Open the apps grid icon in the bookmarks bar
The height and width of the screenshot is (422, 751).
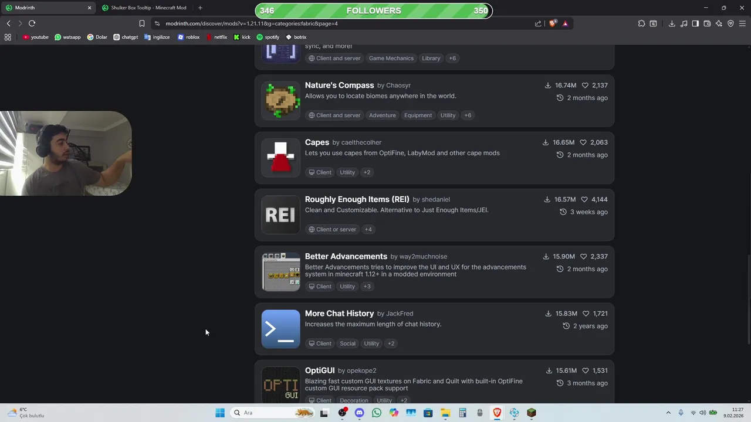click(8, 37)
